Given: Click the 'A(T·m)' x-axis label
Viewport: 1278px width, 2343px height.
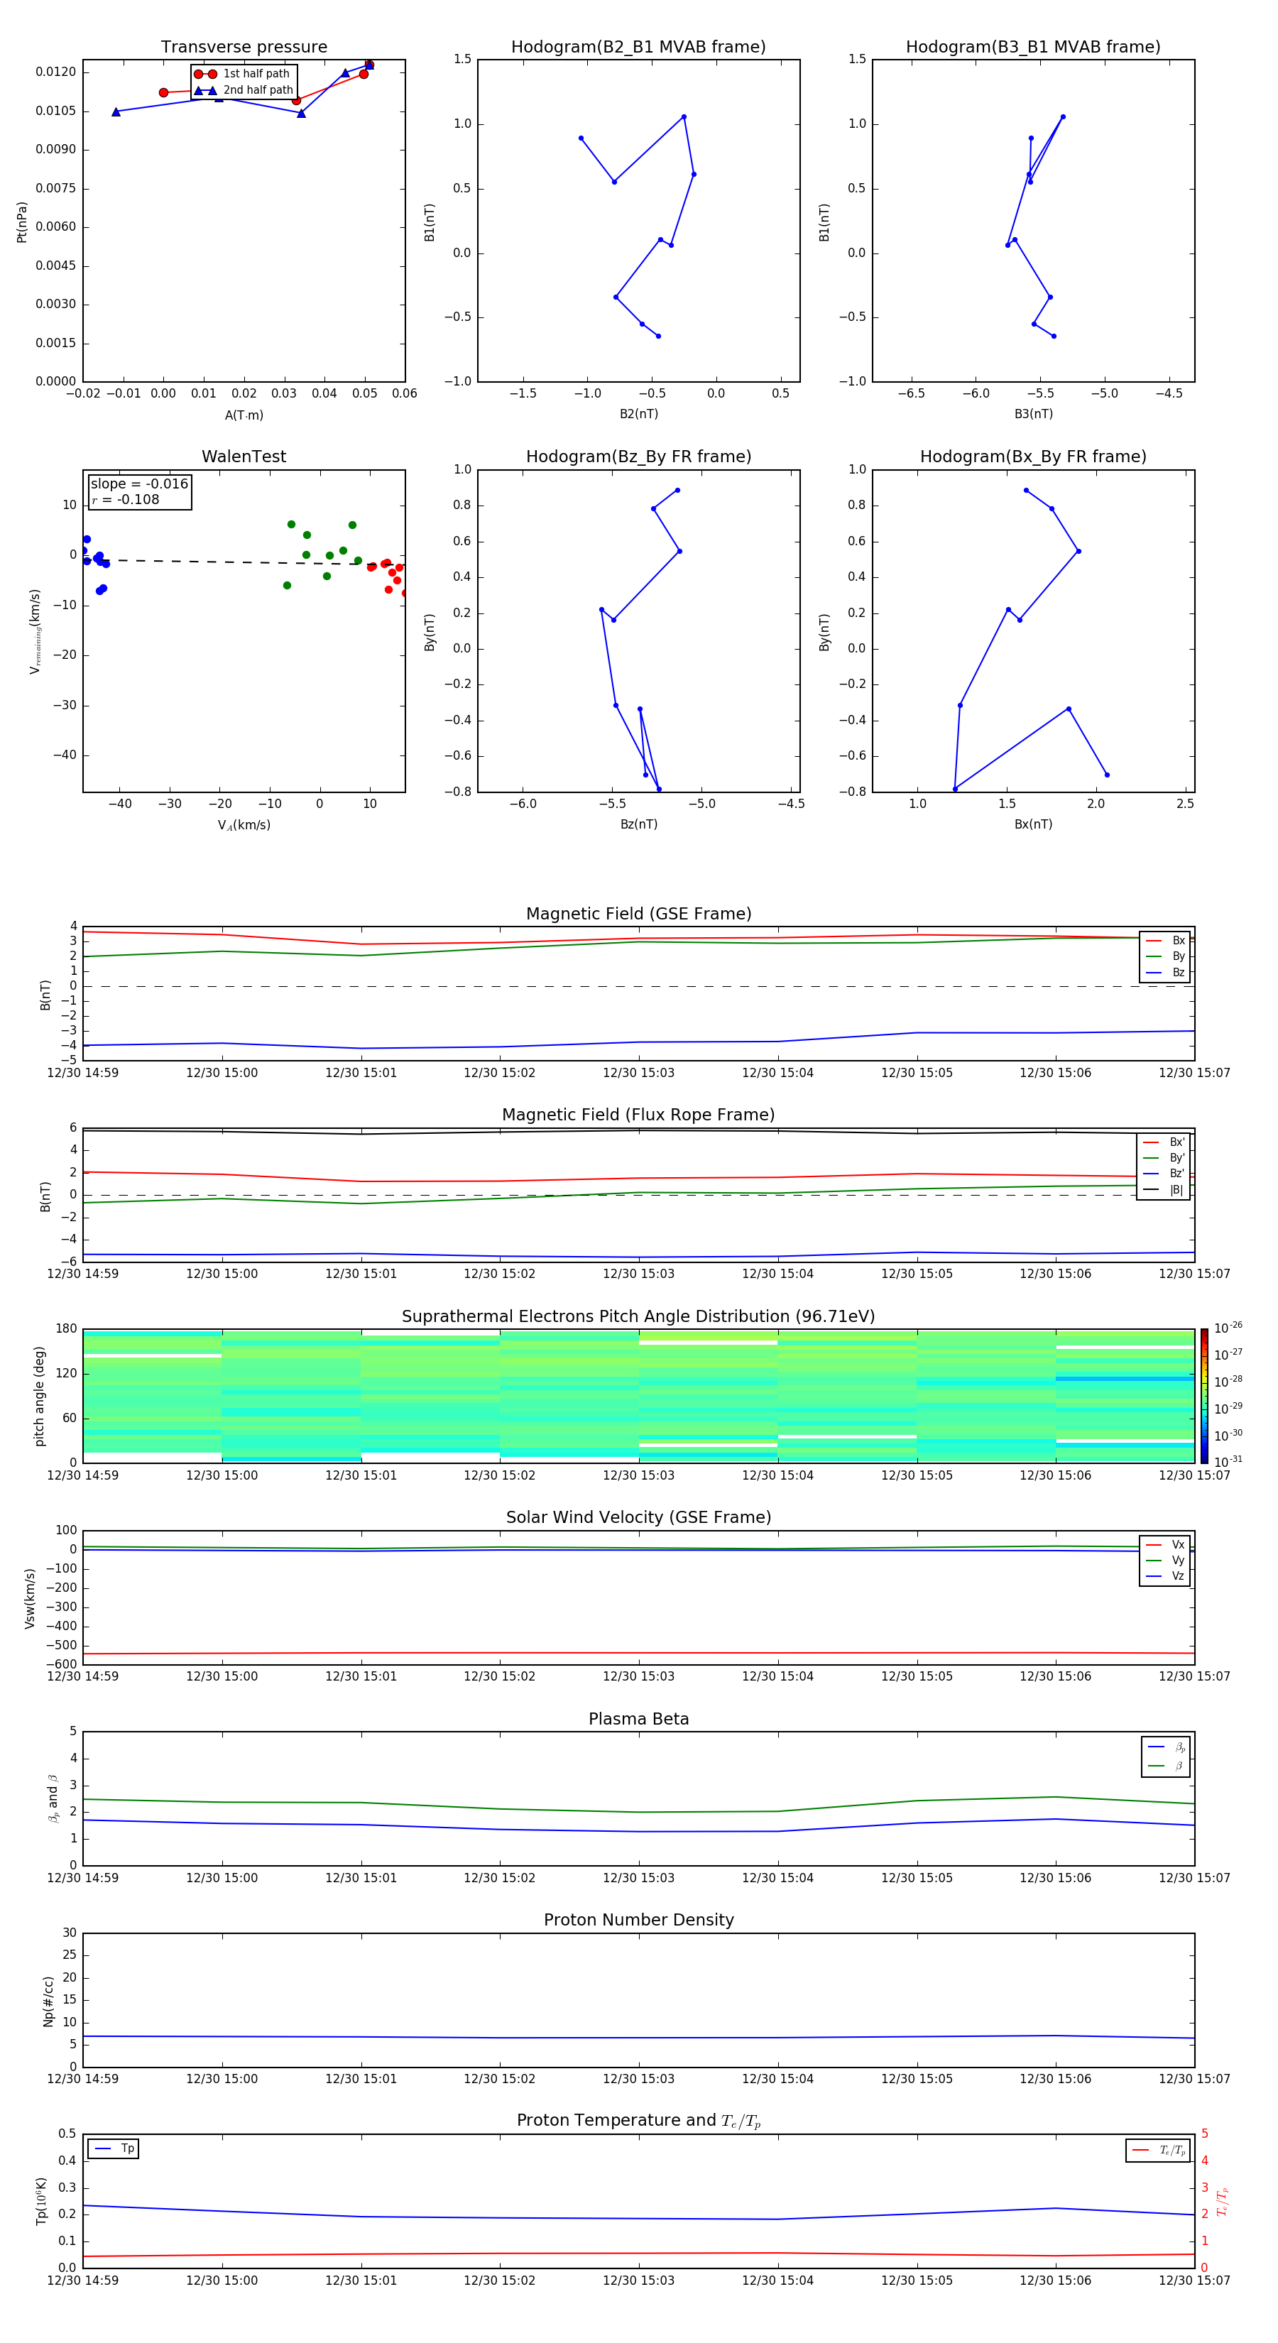Looking at the screenshot, I should [244, 415].
